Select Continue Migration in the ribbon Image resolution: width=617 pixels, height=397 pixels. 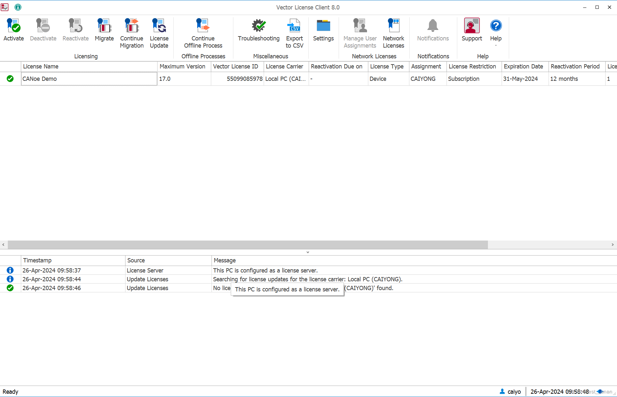[x=132, y=33]
